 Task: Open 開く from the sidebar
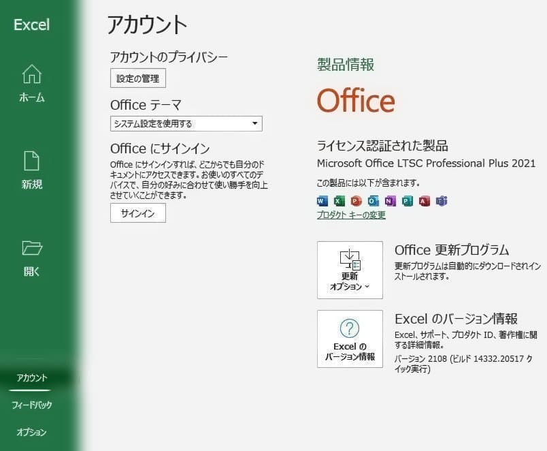point(31,258)
